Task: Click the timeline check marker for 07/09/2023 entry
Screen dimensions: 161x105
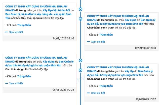Action: 80,19
